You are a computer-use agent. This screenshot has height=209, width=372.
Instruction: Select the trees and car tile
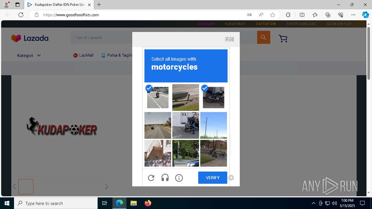click(186, 153)
